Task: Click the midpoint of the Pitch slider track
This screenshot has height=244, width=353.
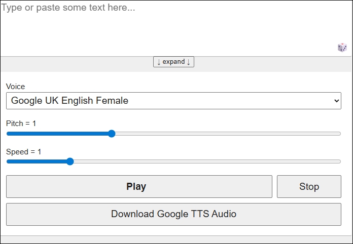Action: (173, 134)
